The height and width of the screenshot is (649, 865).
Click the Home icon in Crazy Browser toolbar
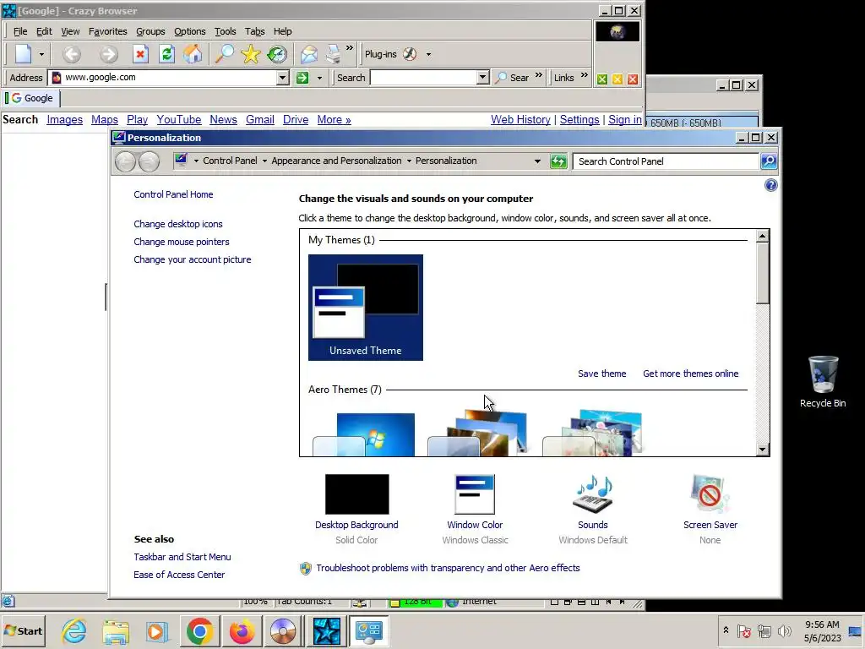pyautogui.click(x=193, y=54)
